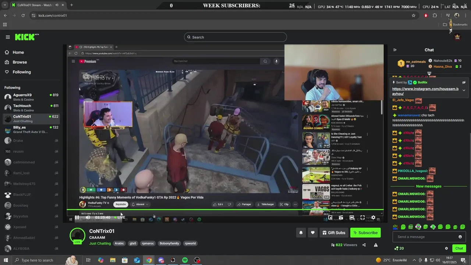Open Following in the sidebar
Image resolution: width=471 pixels, height=265 pixels.
click(22, 72)
